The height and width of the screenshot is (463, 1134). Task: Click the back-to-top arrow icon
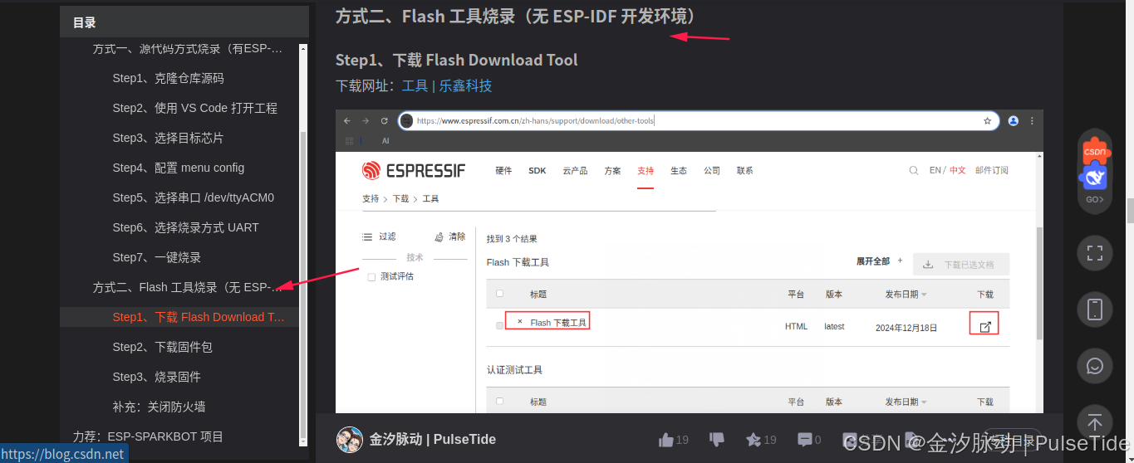click(x=1095, y=422)
